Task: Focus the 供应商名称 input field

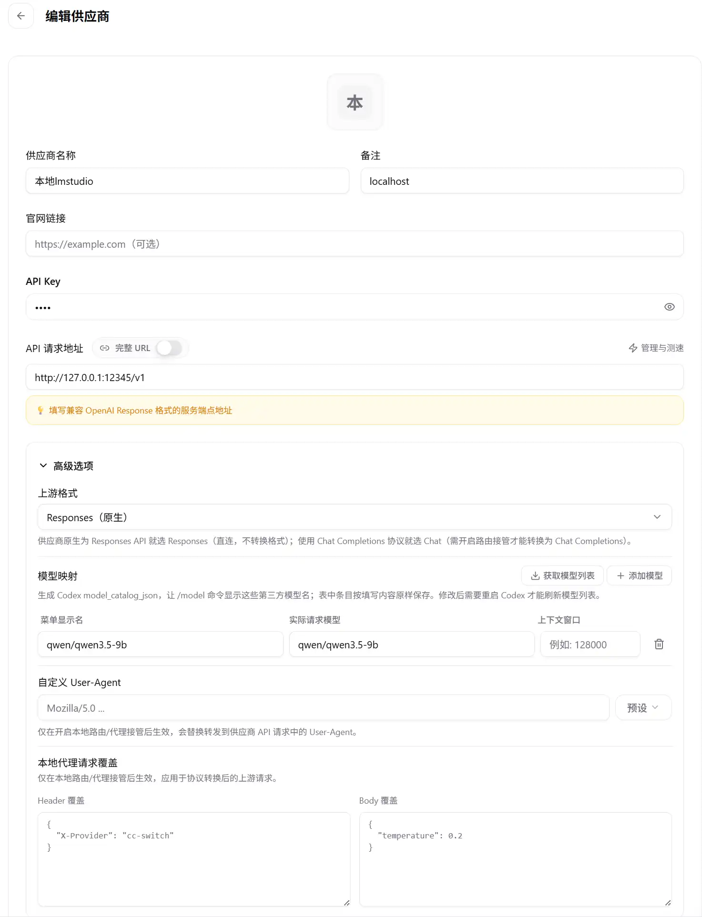Action: [187, 181]
